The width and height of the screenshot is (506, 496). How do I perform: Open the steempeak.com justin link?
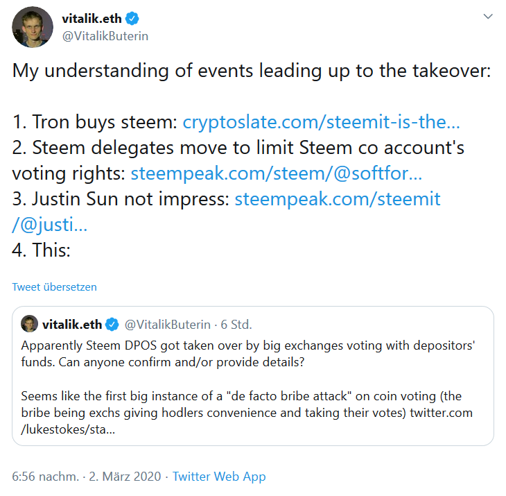pyautogui.click(x=338, y=200)
